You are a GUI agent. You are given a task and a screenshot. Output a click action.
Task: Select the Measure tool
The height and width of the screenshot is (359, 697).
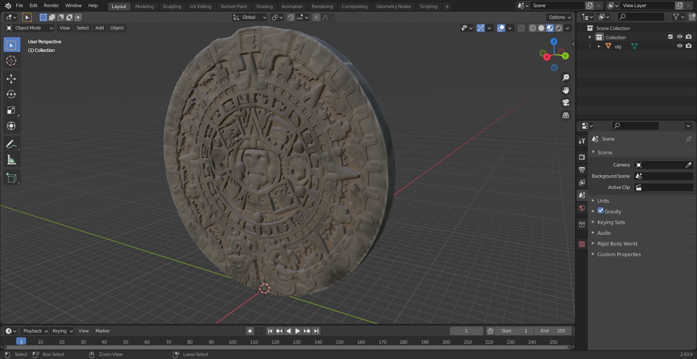[11, 160]
